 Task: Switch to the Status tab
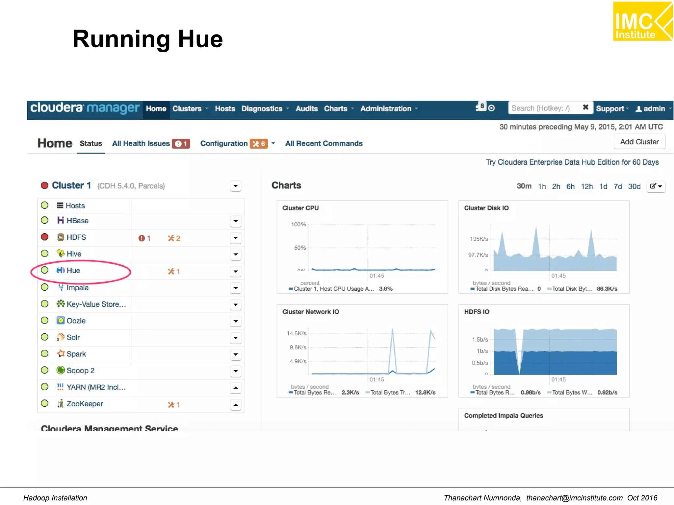pyautogui.click(x=91, y=144)
